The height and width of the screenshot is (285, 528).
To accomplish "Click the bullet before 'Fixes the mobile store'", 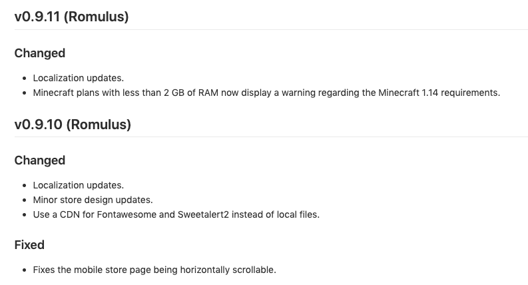I will pyautogui.click(x=25, y=270).
